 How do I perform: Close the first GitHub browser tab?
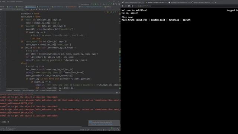point(143,3)
